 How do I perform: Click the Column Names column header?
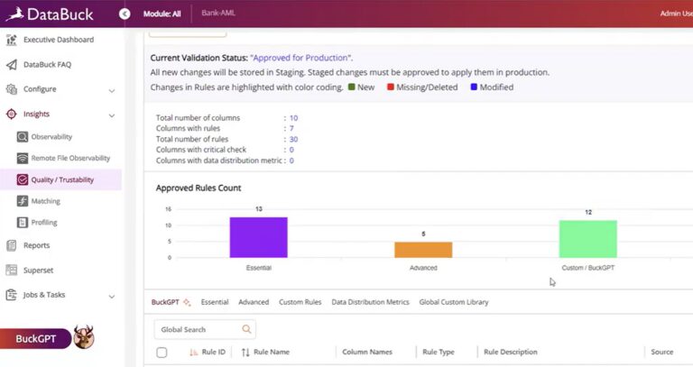coord(367,352)
